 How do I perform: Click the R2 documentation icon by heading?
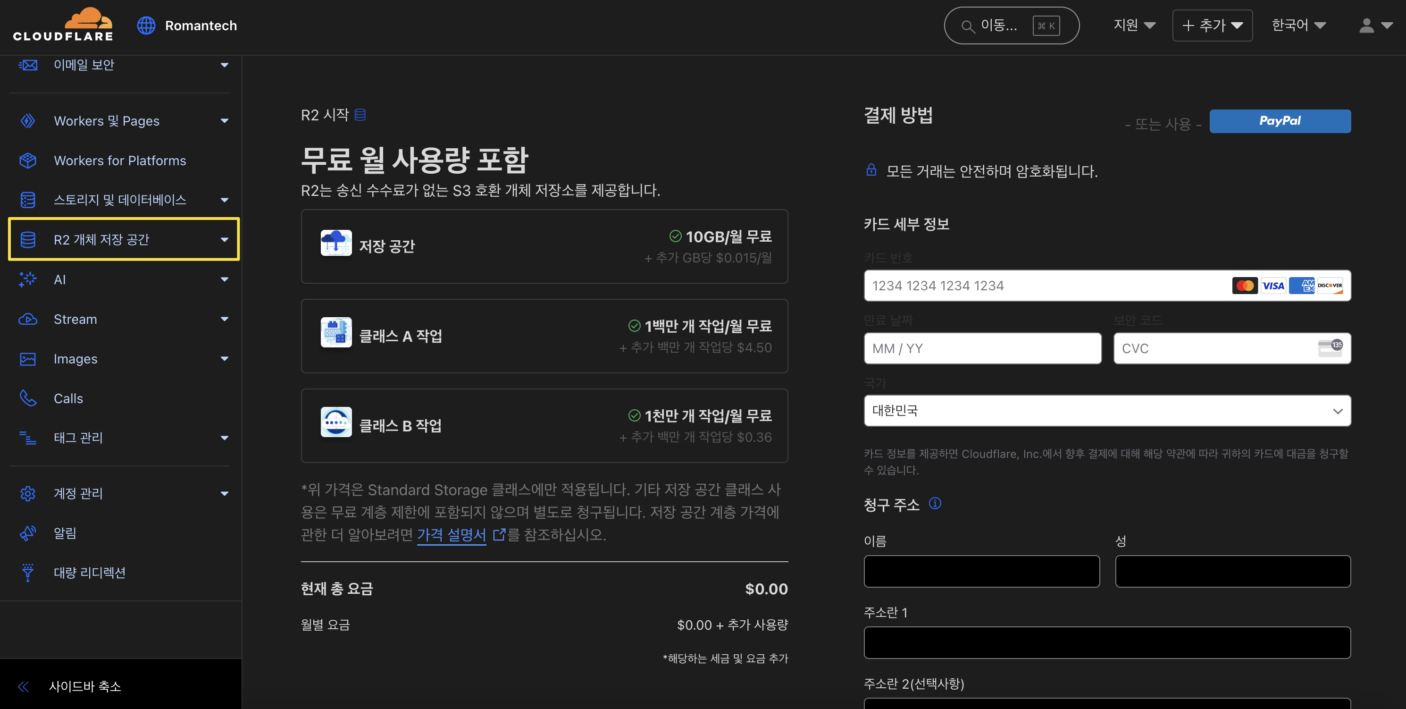click(360, 115)
